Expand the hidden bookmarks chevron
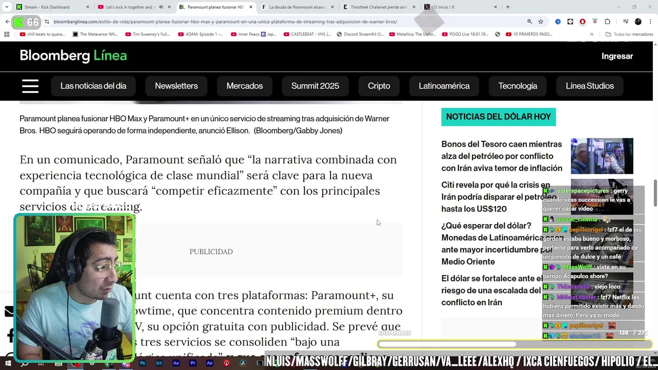 pos(591,34)
